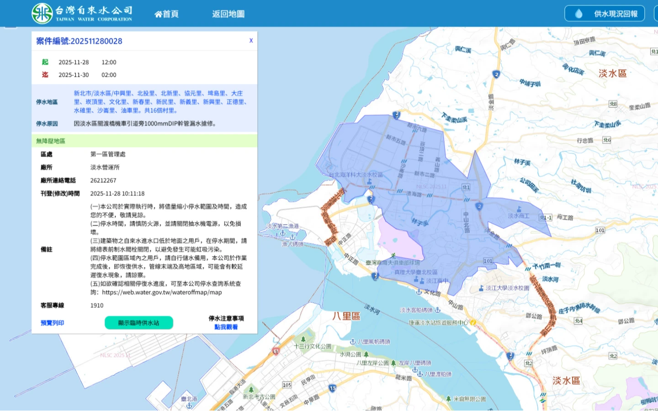Image resolution: width=658 pixels, height=411 pixels.
Task: Click 預覽列印 print preview link
Action: coord(52,323)
